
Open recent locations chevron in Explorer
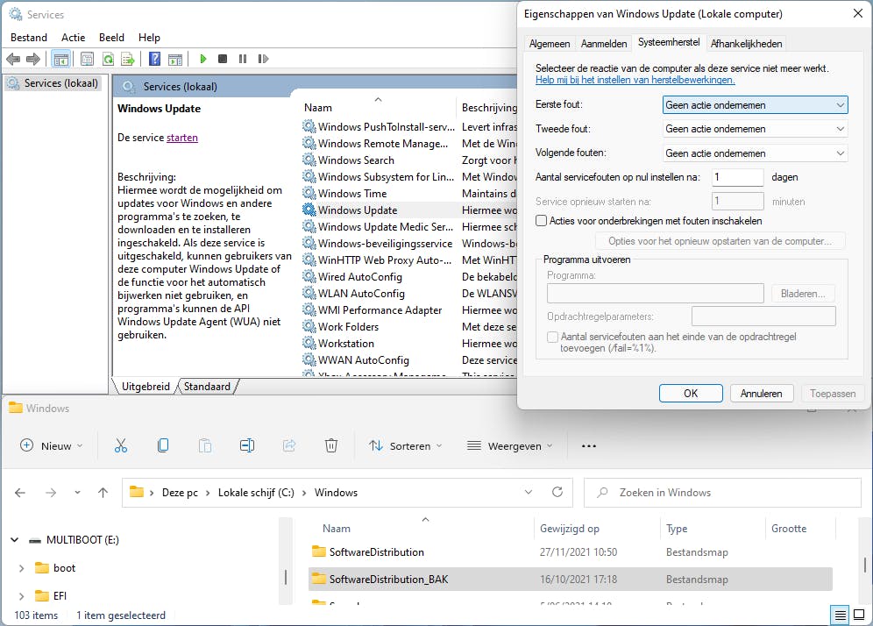pyautogui.click(x=77, y=493)
